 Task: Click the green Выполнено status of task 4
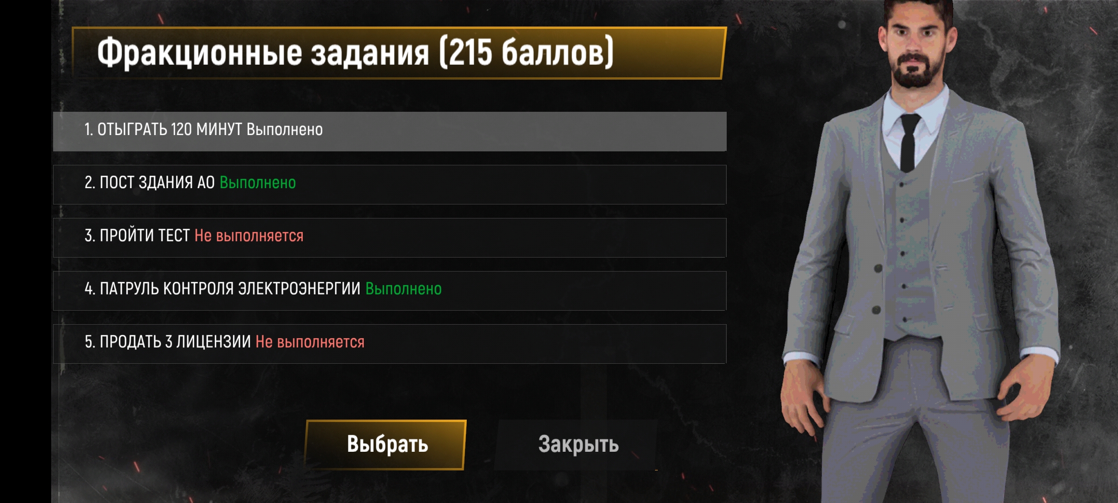[403, 289]
